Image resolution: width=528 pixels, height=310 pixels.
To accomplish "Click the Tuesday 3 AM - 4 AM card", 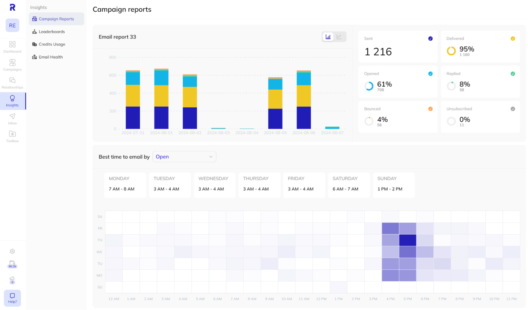I will [170, 185].
